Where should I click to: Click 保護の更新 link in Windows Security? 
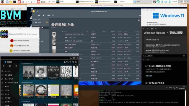click(x=149, y=76)
